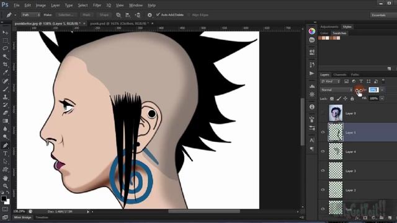Select the Magic Wand tool
The image size is (397, 223).
pyautogui.click(x=6, y=56)
